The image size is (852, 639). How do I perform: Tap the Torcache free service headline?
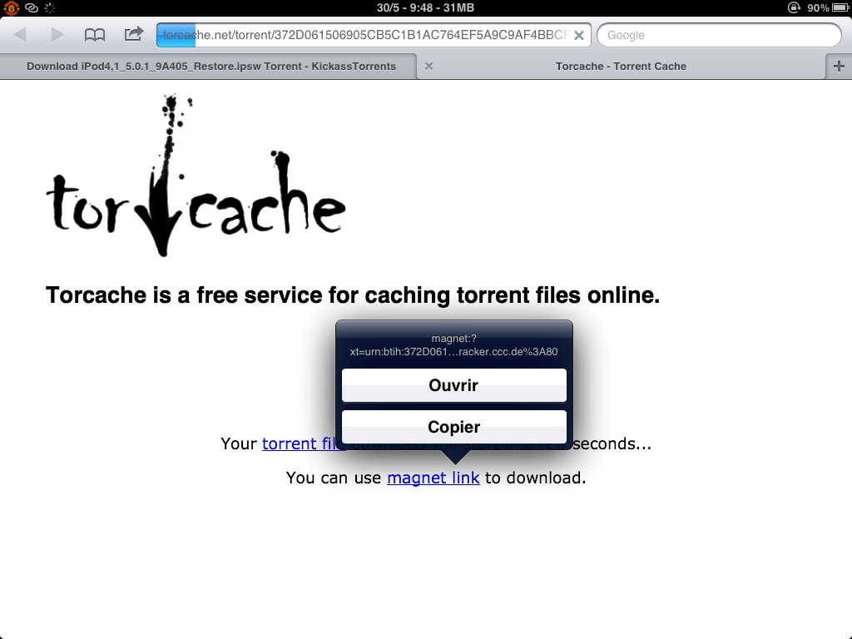point(353,295)
